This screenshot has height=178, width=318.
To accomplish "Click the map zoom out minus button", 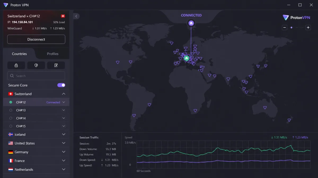I will 285,27.
